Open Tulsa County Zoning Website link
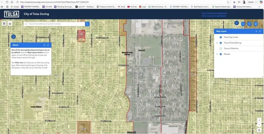The width and height of the screenshot is (264, 134). point(214,16)
